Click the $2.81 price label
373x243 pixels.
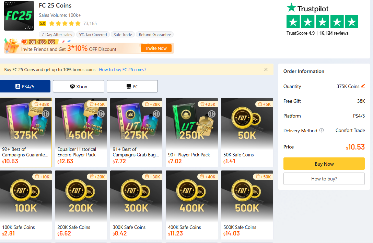8,233
